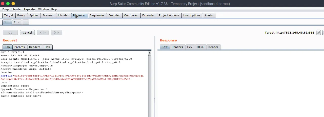Select Repeater request tab 2
This screenshot has height=117, width=324.
click(x=15, y=22)
